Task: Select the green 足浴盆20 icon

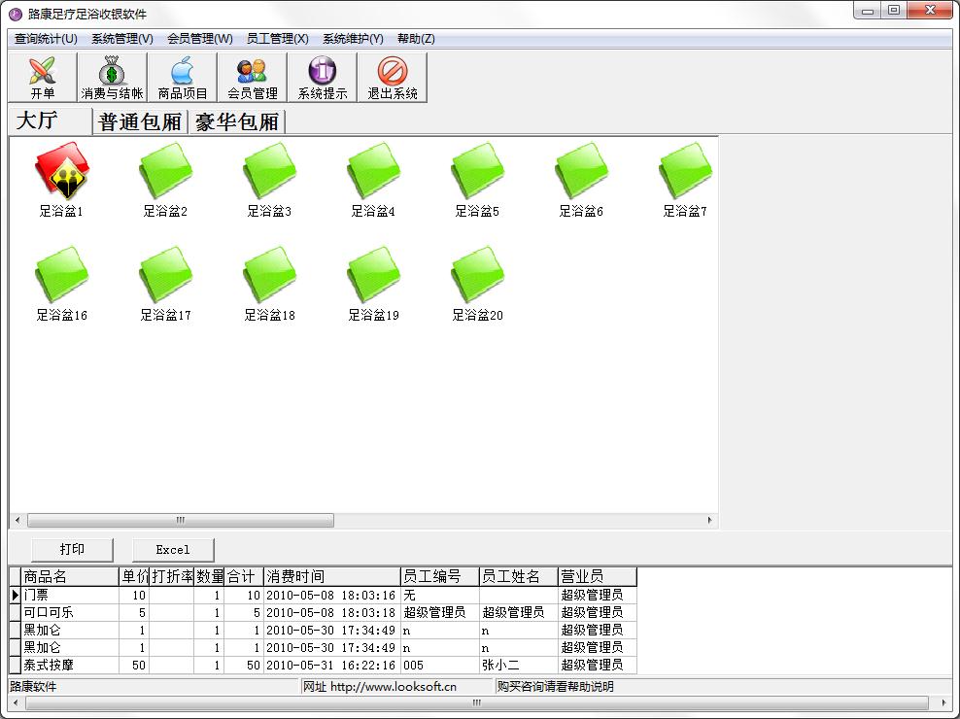Action: pos(477,275)
